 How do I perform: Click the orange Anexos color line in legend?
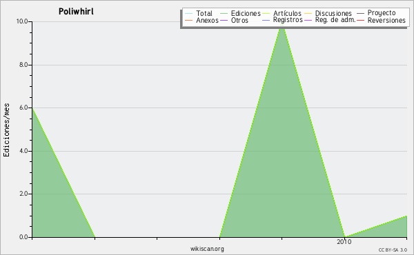(189, 20)
